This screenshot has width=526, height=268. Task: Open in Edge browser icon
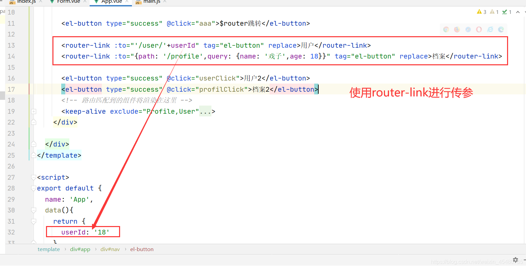point(501,29)
